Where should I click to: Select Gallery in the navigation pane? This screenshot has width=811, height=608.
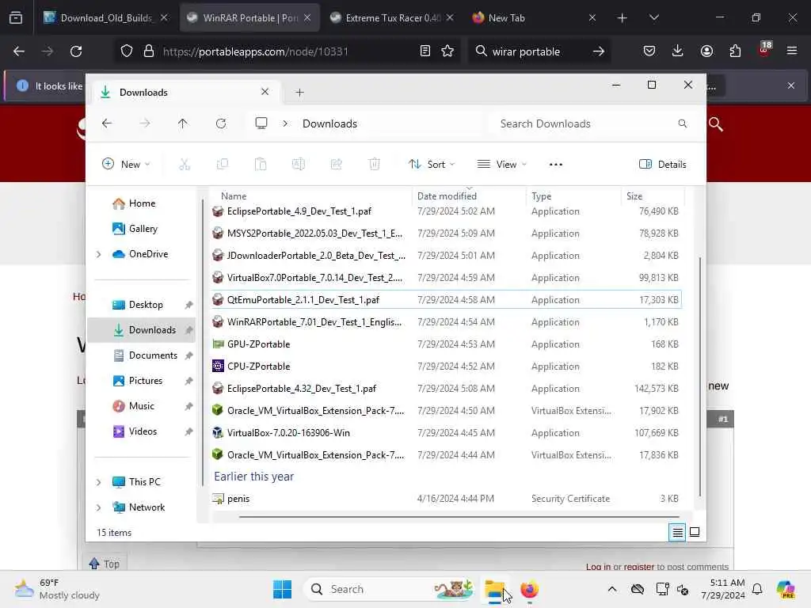pos(143,229)
